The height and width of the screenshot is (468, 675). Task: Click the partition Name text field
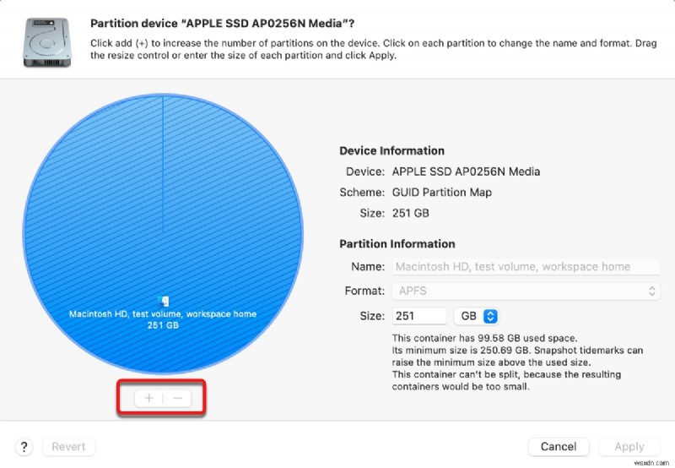[526, 266]
